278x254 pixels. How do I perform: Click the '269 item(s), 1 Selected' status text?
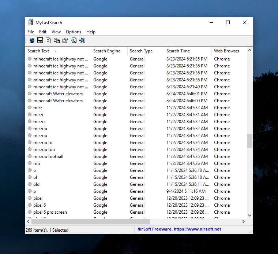click(x=47, y=230)
